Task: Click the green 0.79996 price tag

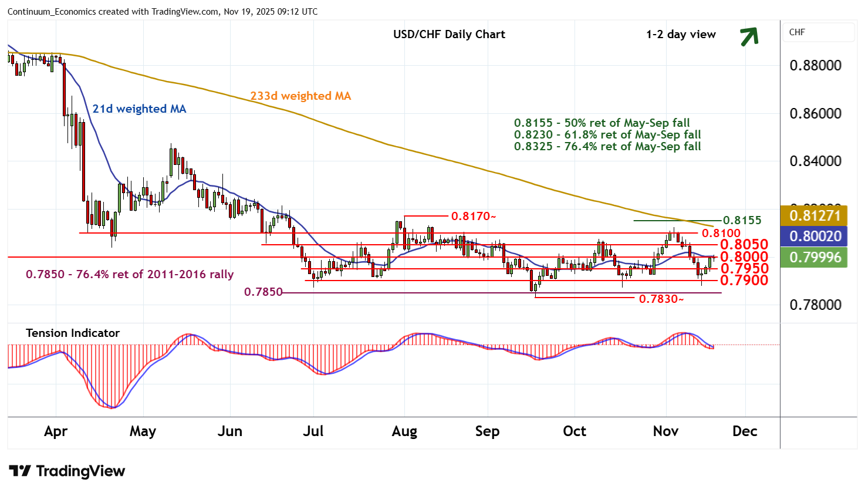Action: (x=815, y=257)
